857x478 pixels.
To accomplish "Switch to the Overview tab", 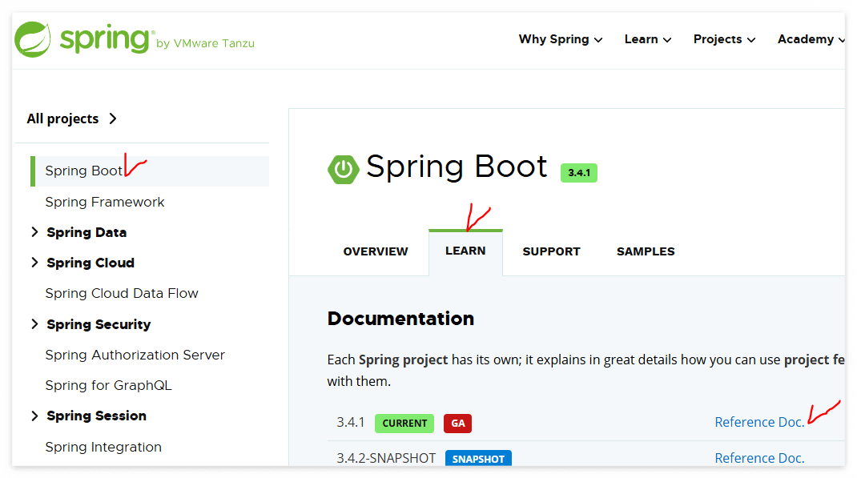I will [x=376, y=251].
